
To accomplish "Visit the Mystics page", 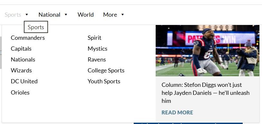I will pyautogui.click(x=97, y=49).
